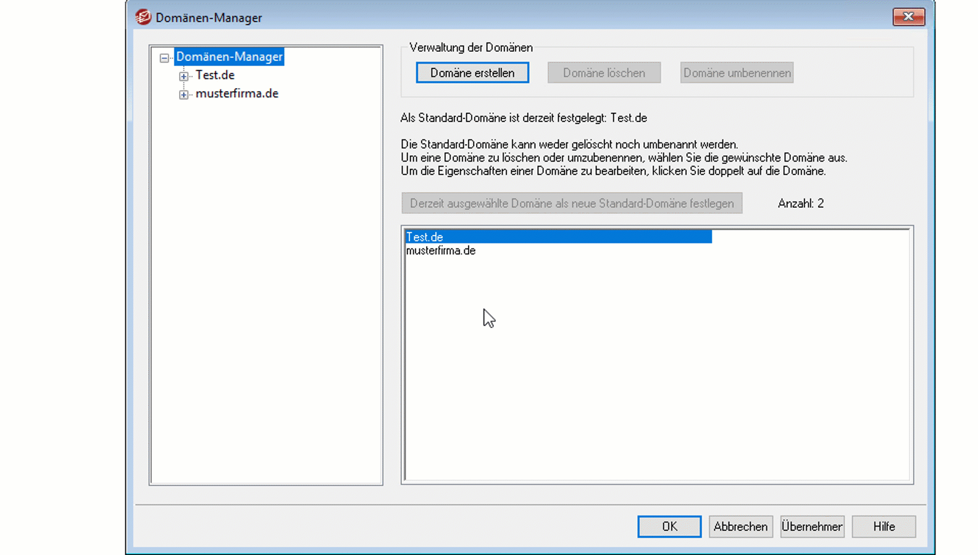The height and width of the screenshot is (555, 978).
Task: Select musterfirma.de in the domain list box
Action: point(441,251)
